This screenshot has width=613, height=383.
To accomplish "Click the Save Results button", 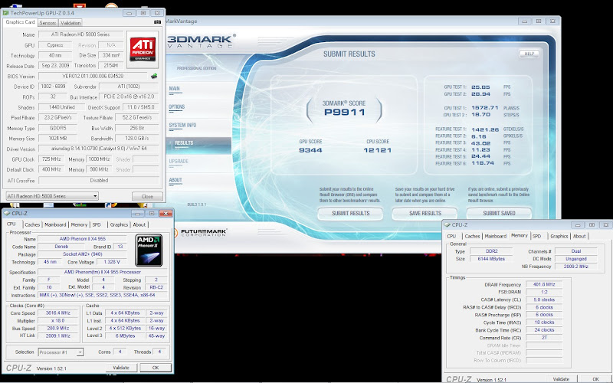I will point(425,214).
